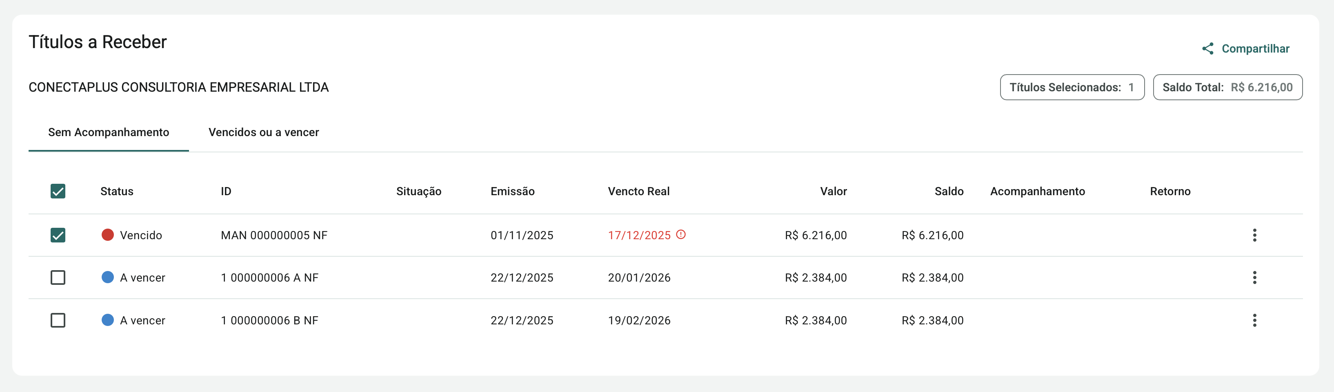
Task: Open the three-dot menu for 1 000000006 A NF
Action: (x=1254, y=278)
